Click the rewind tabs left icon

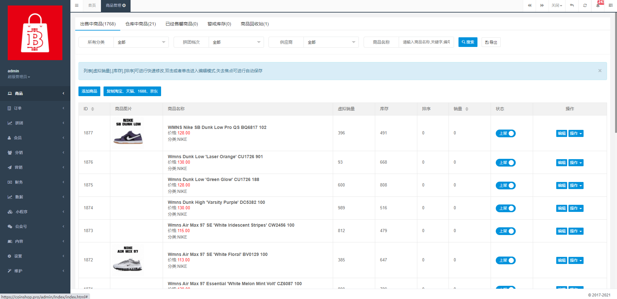(x=530, y=5)
